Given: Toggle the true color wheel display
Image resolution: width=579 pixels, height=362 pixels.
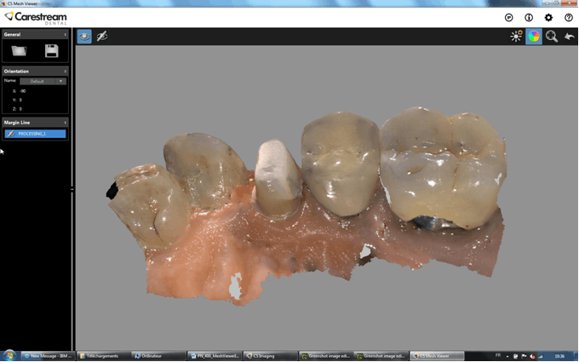Looking at the screenshot, I should (534, 37).
